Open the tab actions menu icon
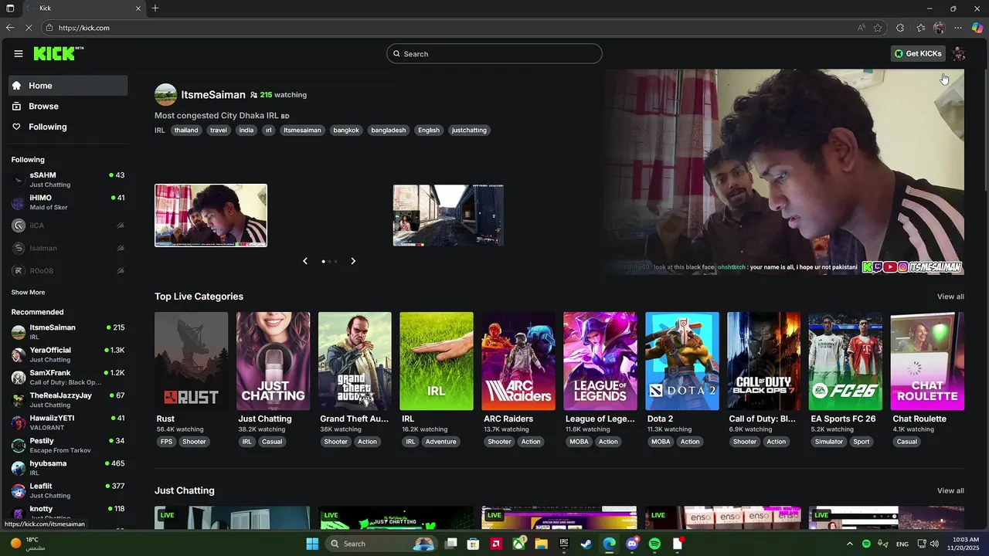 (x=10, y=8)
